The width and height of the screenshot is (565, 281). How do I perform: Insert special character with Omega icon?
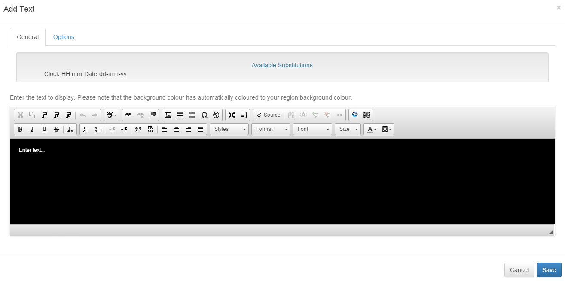pyautogui.click(x=204, y=115)
